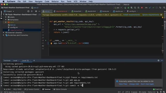This screenshot has height=93, width=166.
Task: Open the Git: master branch menu
Action: click(x=142, y=92)
